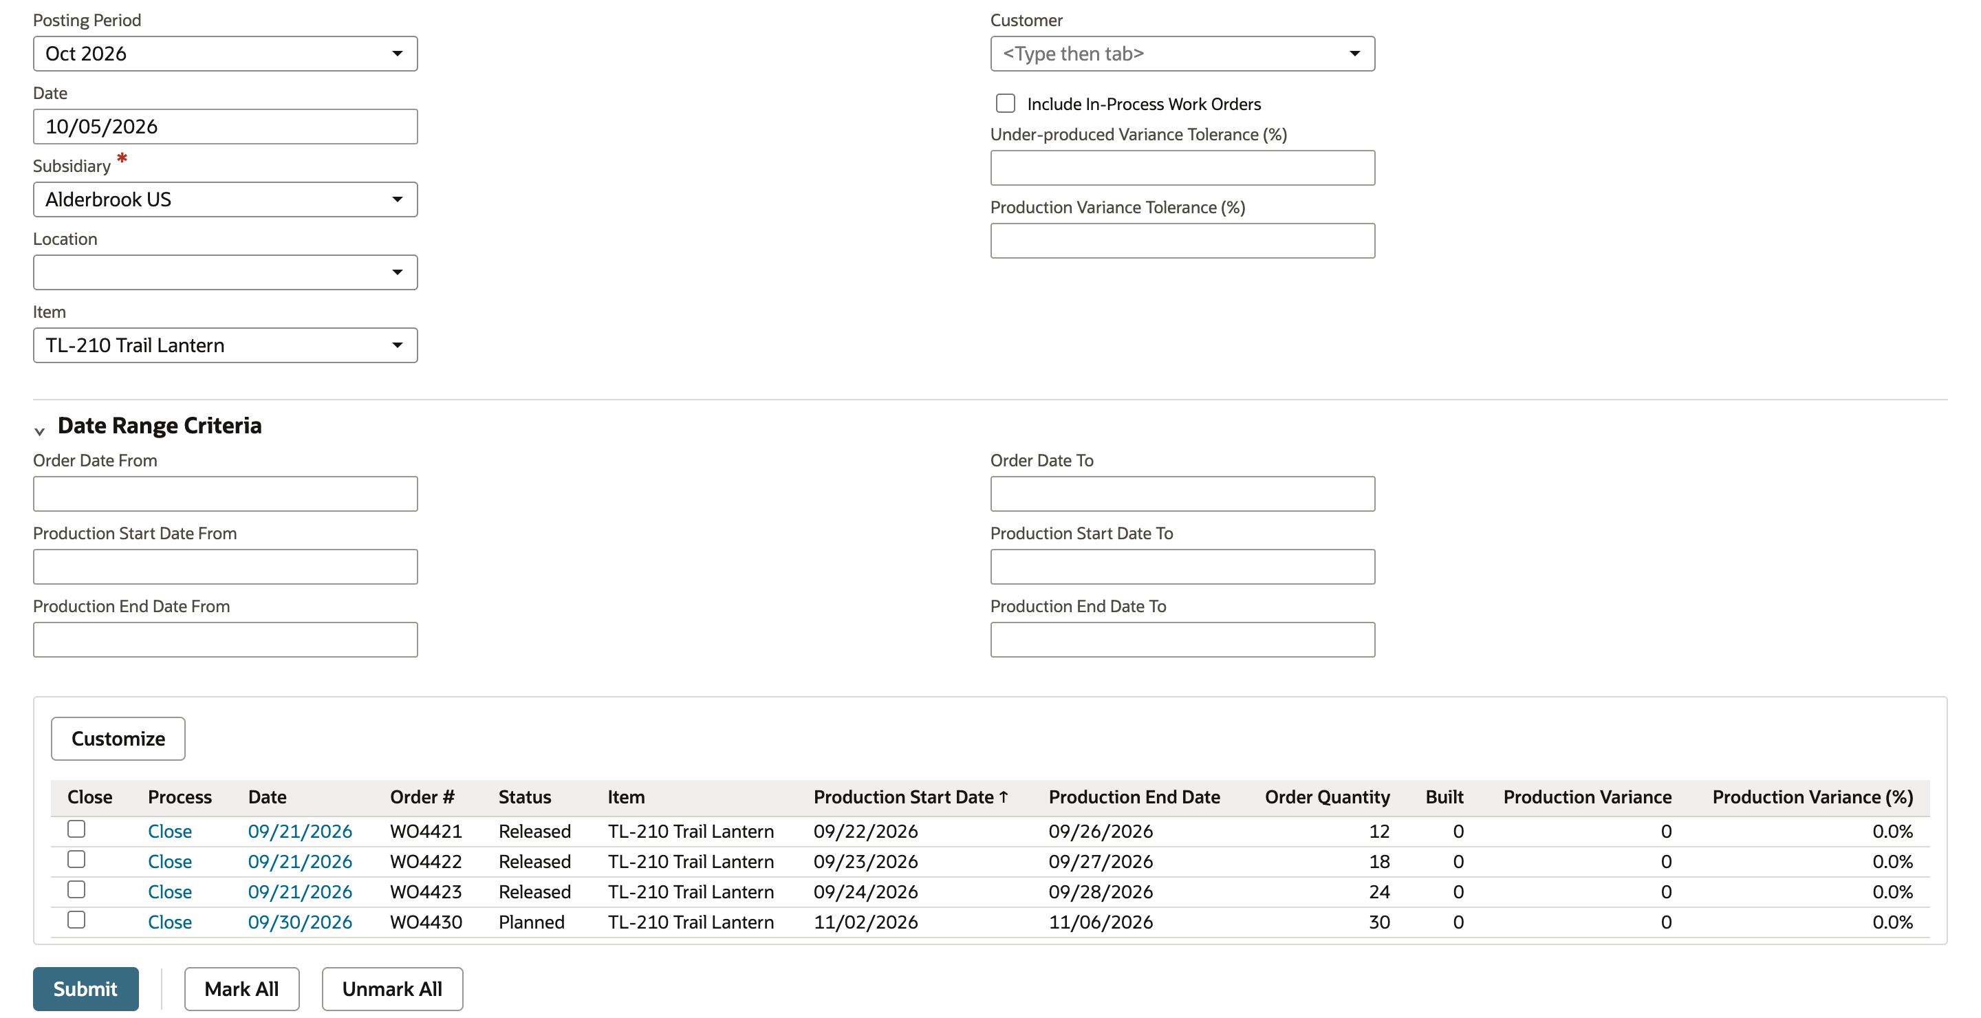Click the Unmark All button
Viewport: 1981px width, 1018px height.
click(x=392, y=990)
